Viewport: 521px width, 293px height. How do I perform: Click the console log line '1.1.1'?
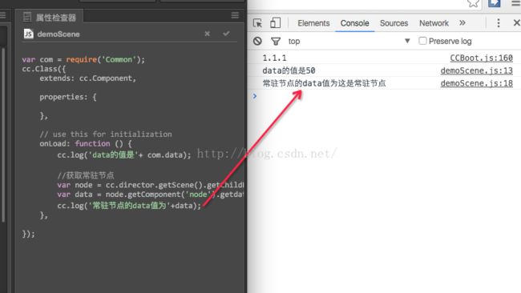click(274, 58)
